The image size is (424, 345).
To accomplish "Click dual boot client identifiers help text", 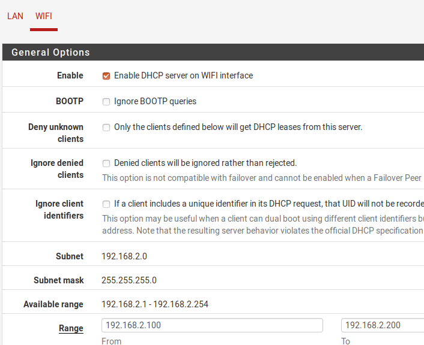I will click(263, 225).
